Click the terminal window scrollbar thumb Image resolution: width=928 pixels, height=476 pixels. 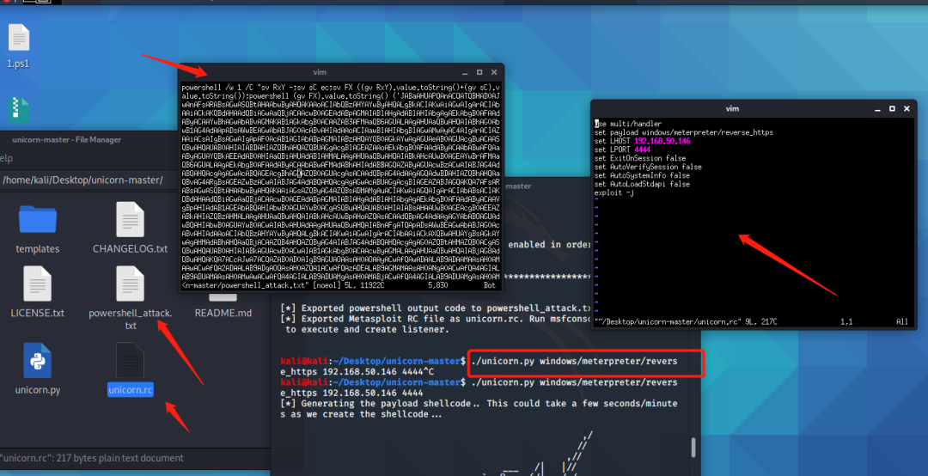693,448
